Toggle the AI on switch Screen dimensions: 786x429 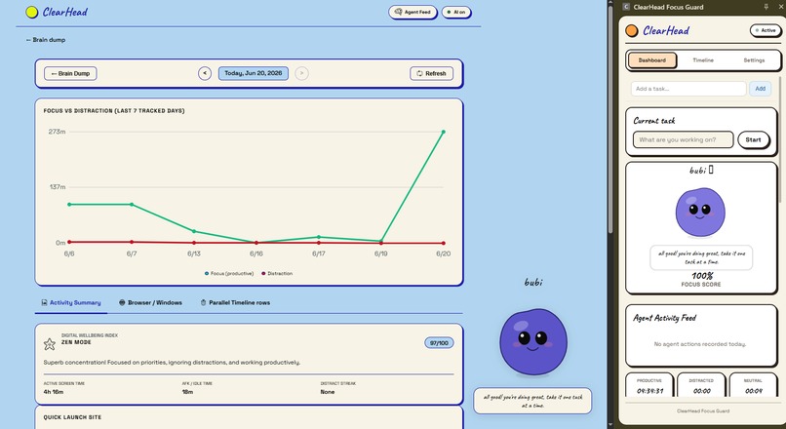[x=456, y=12]
